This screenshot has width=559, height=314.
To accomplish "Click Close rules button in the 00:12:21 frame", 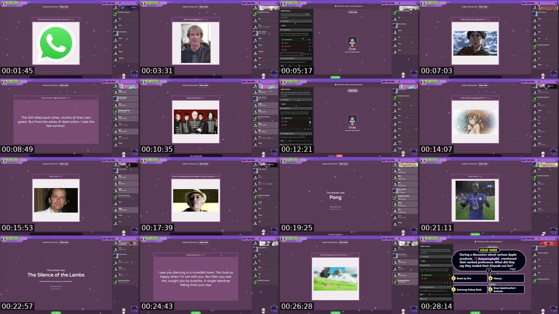I will [352, 90].
